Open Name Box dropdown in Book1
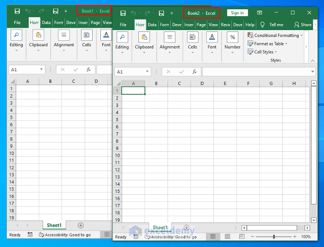 click(x=41, y=69)
